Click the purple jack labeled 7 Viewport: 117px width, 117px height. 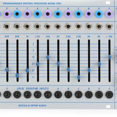[x=27, y=14]
